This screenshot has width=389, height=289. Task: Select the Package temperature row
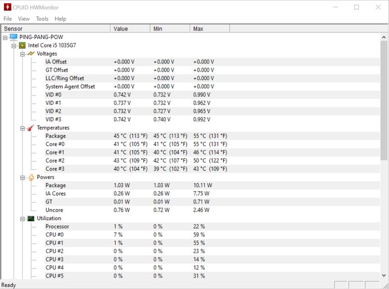coord(55,136)
